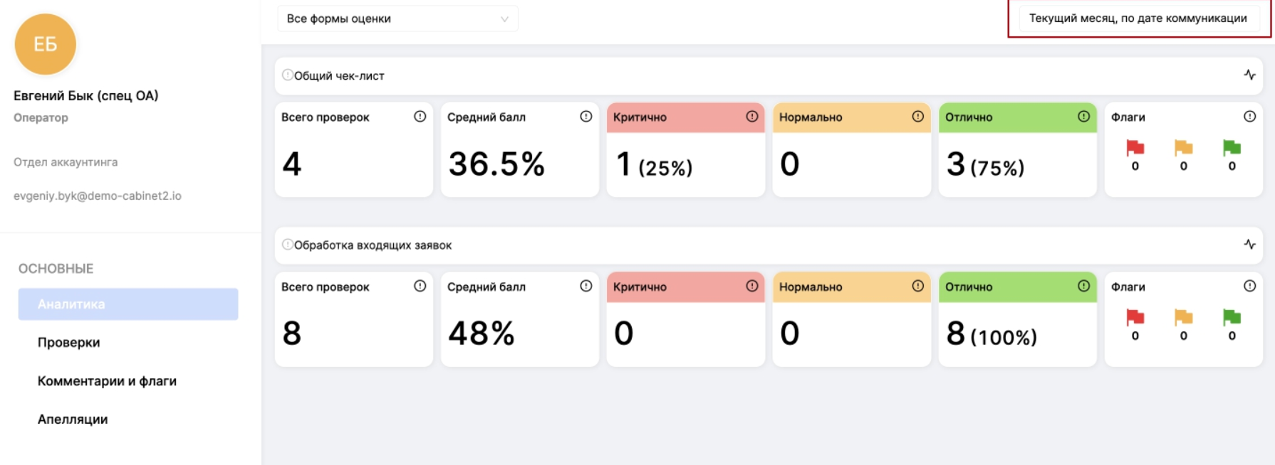Select Аналитика in the sidebar menu
Screen dimensions: 1275x465
coord(128,304)
